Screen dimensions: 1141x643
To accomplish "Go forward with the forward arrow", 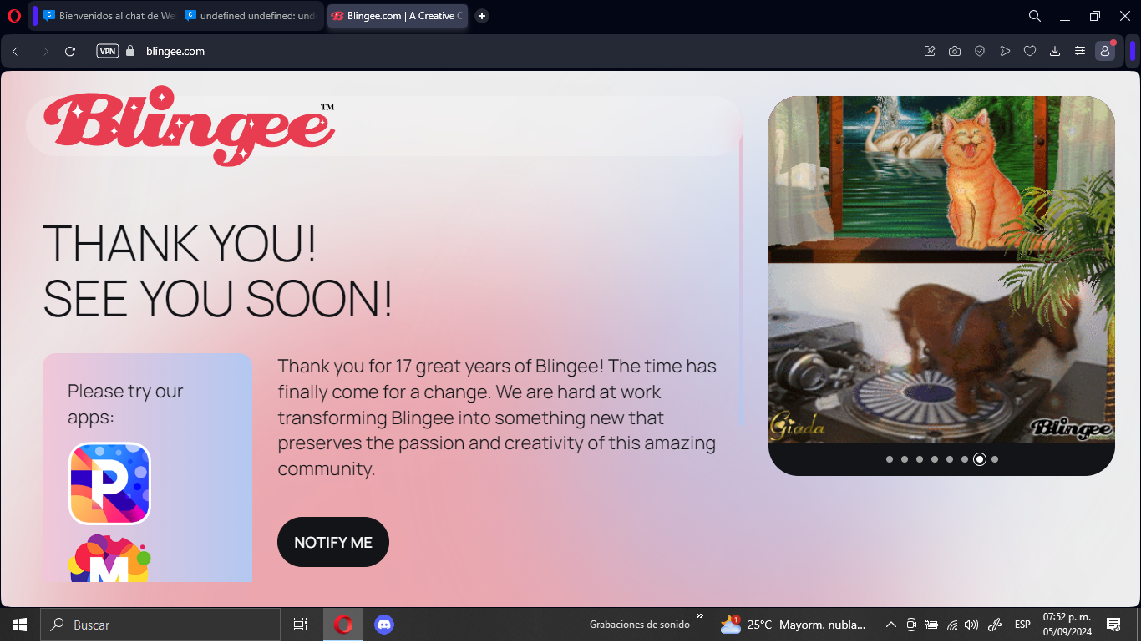I will coord(45,51).
